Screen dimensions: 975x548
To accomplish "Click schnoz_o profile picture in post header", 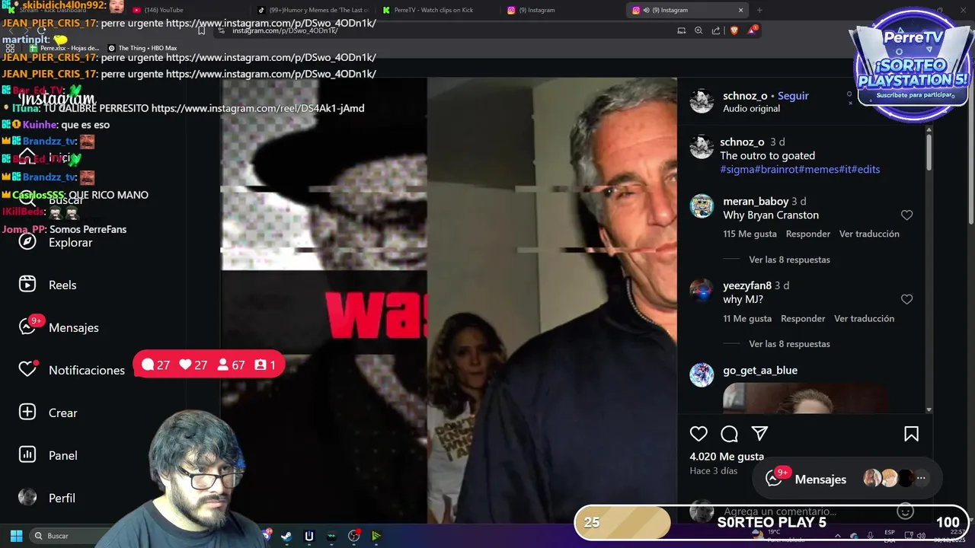I will point(702,100).
